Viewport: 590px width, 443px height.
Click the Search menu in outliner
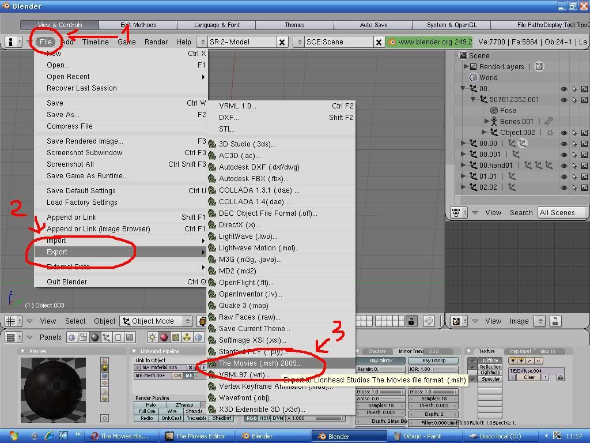pos(521,213)
